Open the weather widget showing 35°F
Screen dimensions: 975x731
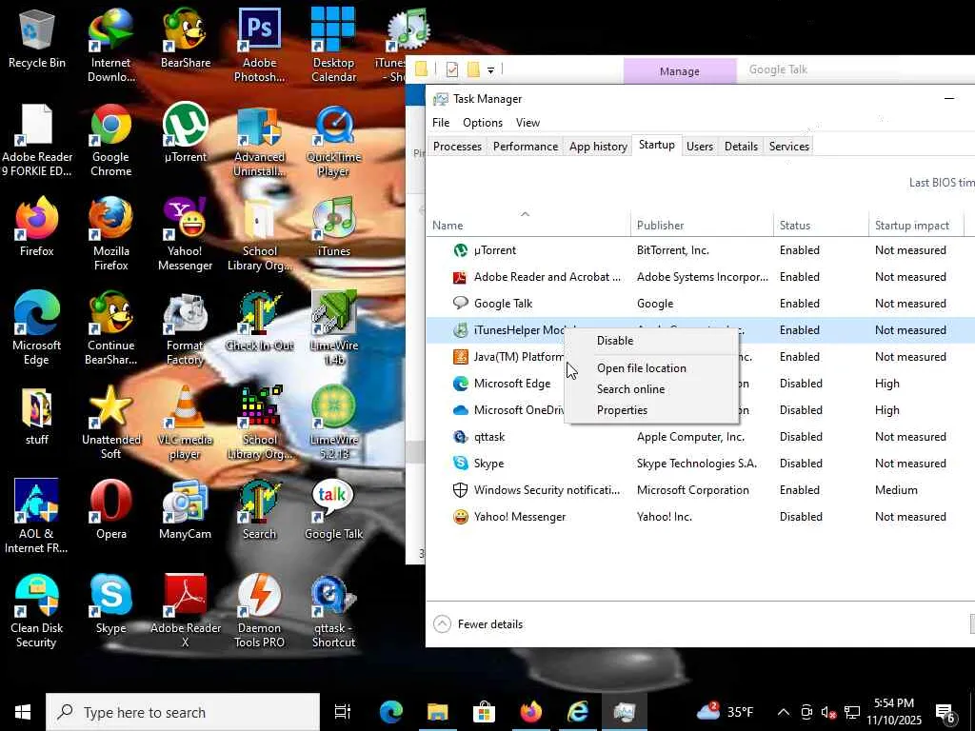coord(725,712)
